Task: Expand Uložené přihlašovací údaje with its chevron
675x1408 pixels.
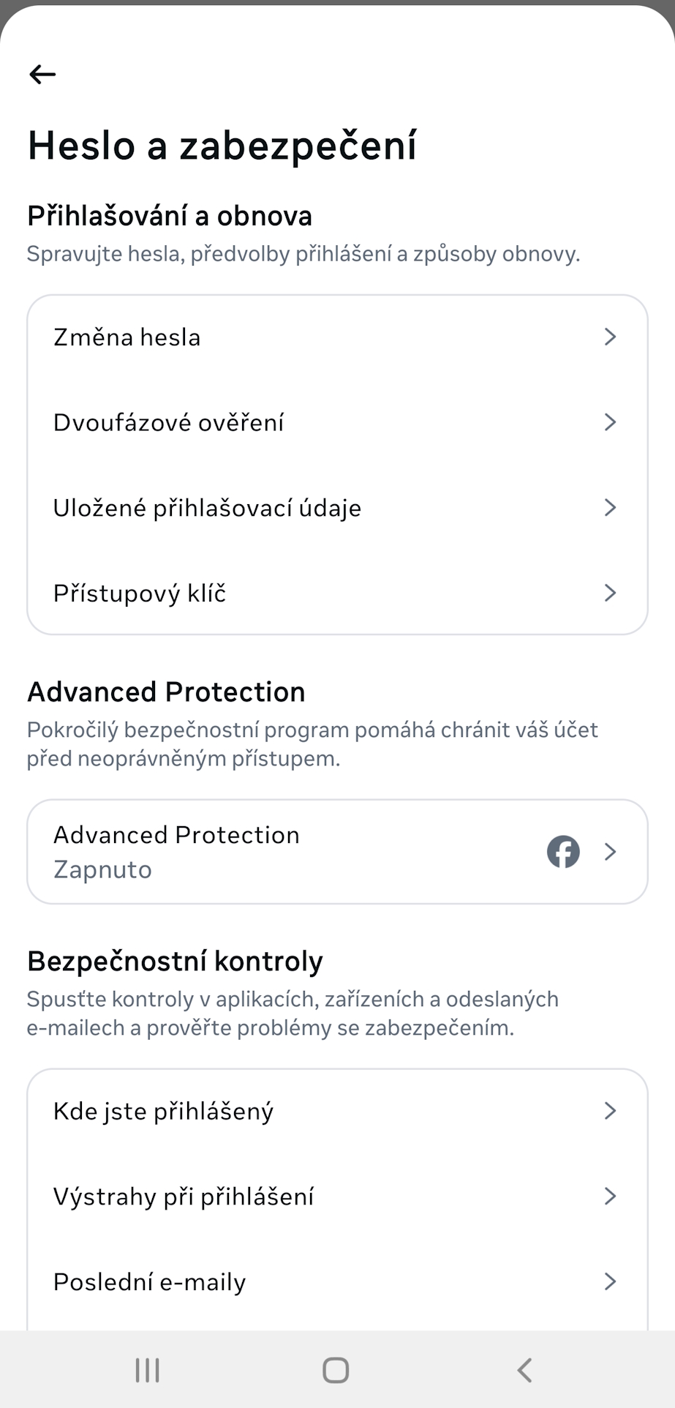Action: (x=611, y=507)
